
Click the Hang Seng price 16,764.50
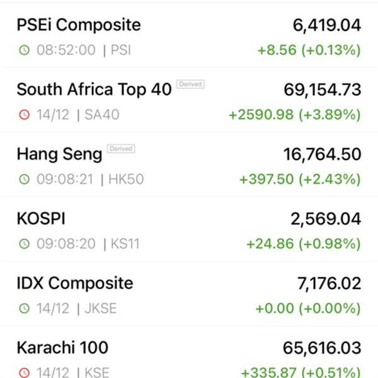[x=322, y=154]
